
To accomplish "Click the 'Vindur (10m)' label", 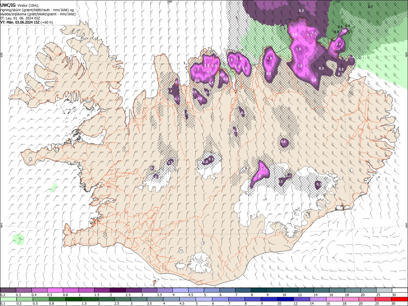I will (27, 5).
